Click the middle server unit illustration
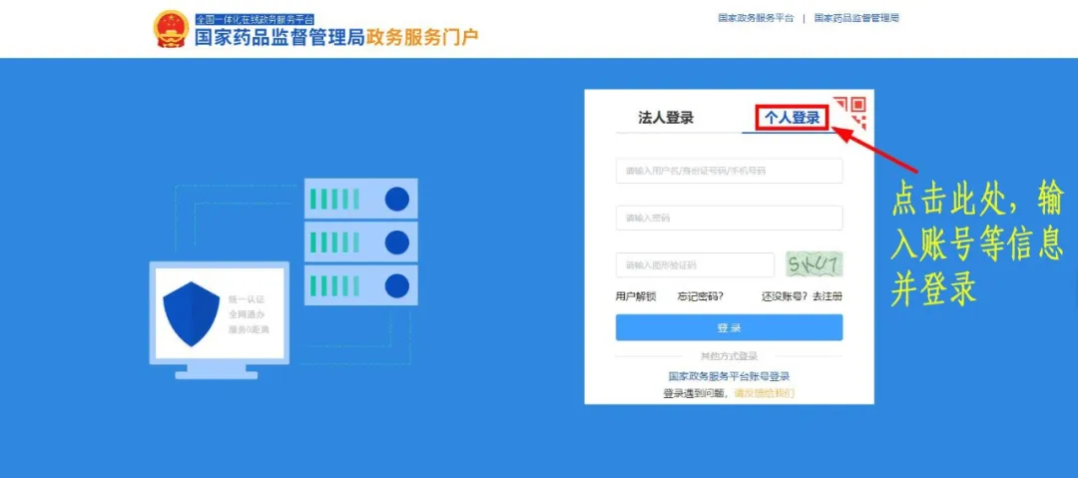The width and height of the screenshot is (1078, 478). [361, 241]
